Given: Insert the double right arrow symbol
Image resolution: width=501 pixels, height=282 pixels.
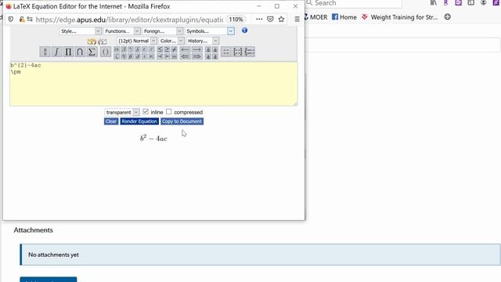Looking at the screenshot, I should 196,56.
